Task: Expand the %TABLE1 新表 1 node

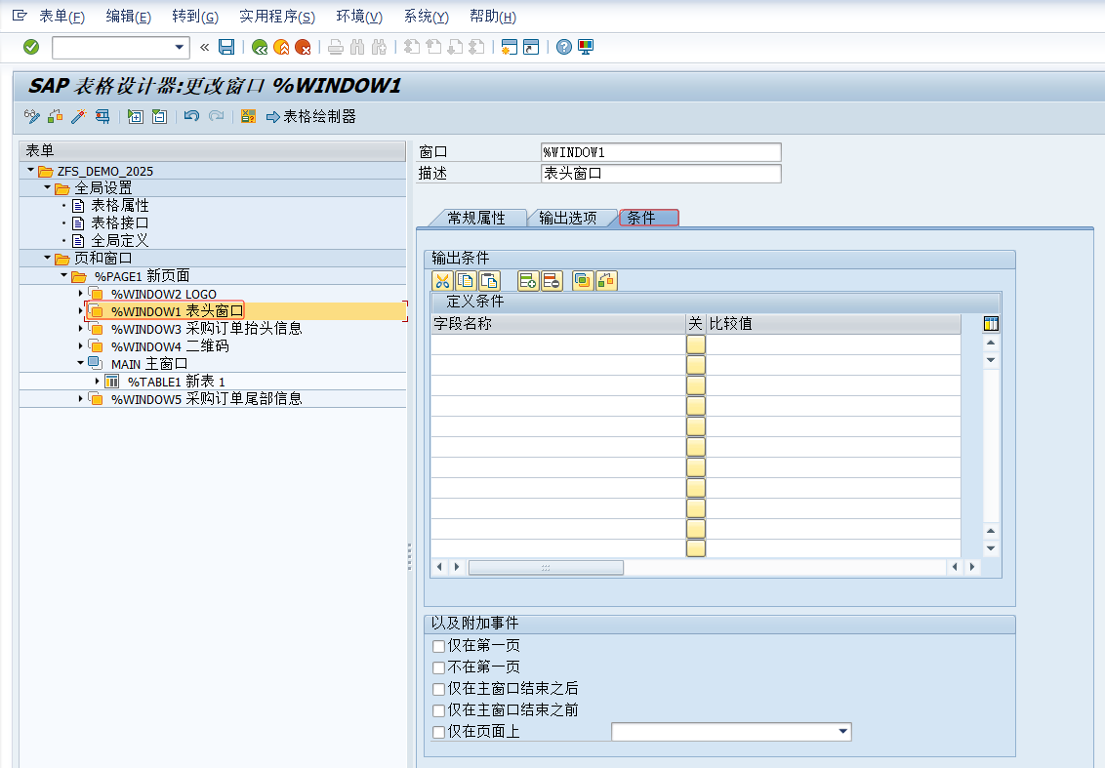Action: click(x=98, y=382)
